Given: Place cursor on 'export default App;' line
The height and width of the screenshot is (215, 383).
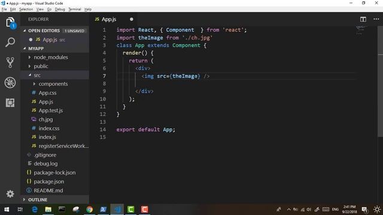Looking at the screenshot, I should click(145, 130).
